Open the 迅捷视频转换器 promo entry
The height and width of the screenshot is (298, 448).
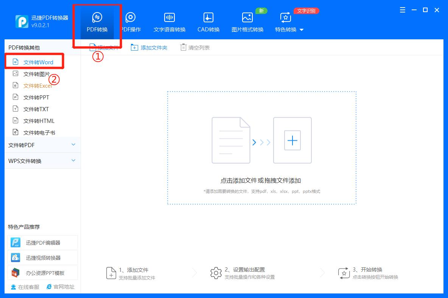(15, 257)
